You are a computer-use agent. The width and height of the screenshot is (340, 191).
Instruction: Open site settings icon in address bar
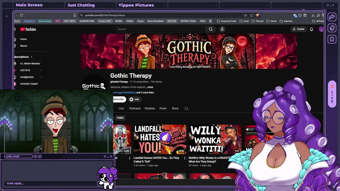(81, 15)
